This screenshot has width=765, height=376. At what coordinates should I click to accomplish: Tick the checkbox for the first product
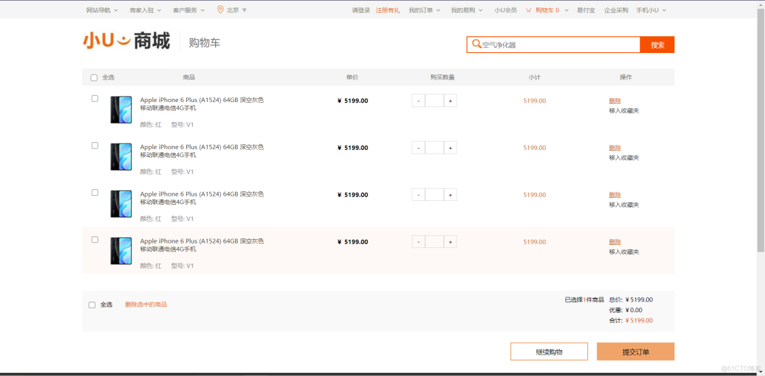pyautogui.click(x=95, y=99)
